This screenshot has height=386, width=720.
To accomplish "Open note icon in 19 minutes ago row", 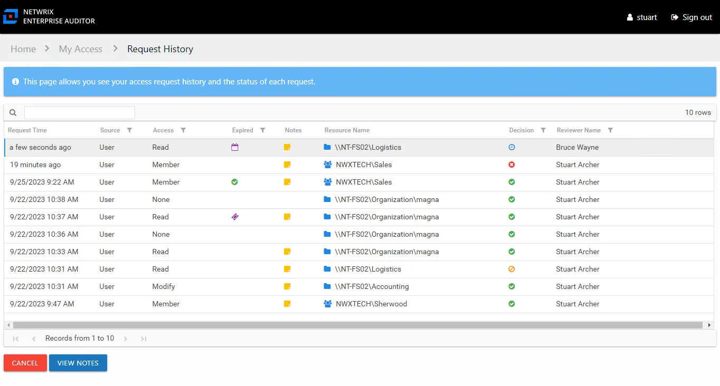I will [287, 165].
